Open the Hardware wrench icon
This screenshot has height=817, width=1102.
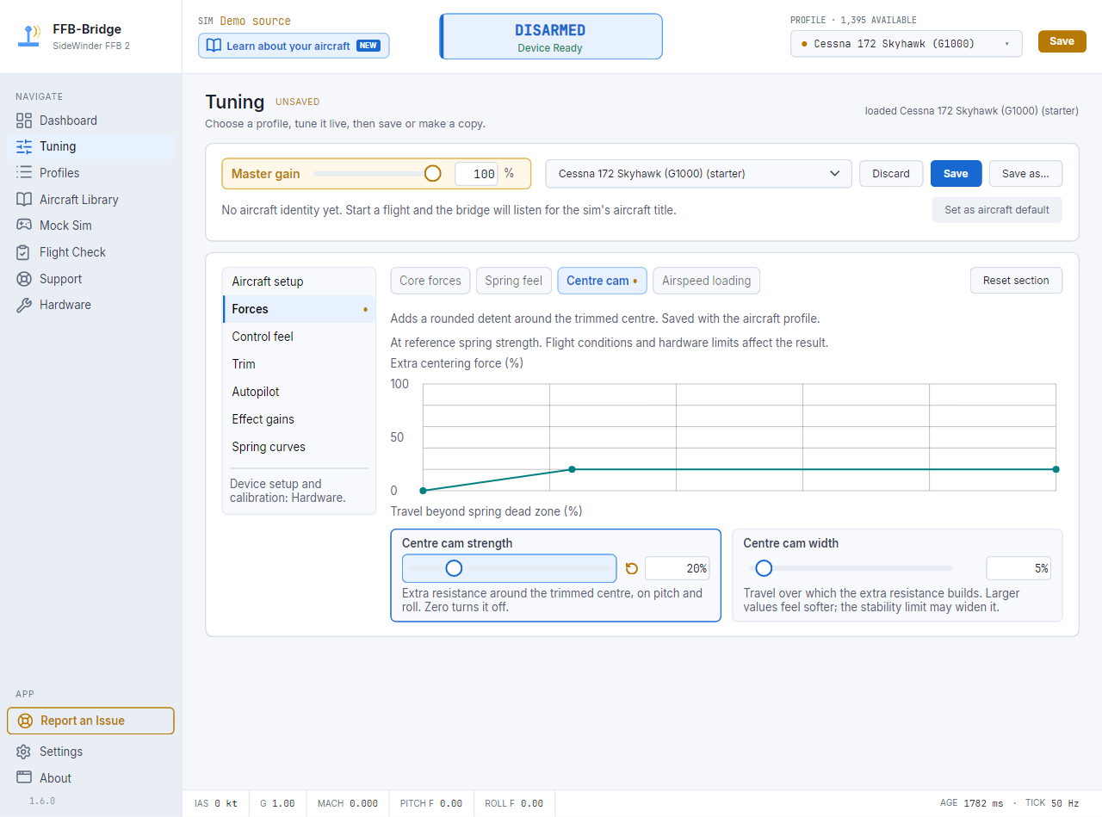coord(24,305)
